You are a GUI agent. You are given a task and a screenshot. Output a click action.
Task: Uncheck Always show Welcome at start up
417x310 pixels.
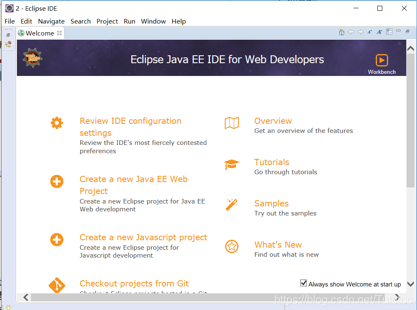[x=304, y=283]
